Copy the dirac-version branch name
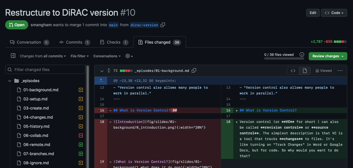 [x=163, y=25]
